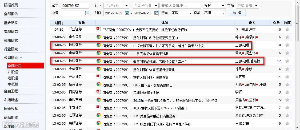The height and width of the screenshot is (130, 300).
Task: Favorite the 兴业证券 report star
Action: [287, 29]
